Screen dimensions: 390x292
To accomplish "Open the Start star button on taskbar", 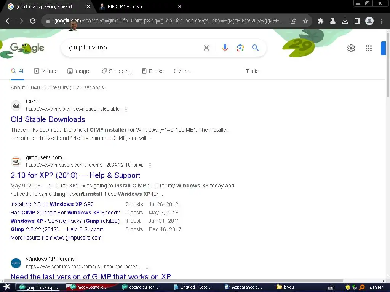I will (7, 287).
